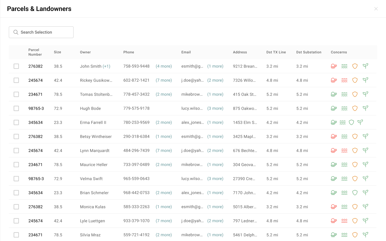The width and height of the screenshot is (386, 241).
Task: Click the green shield icon in Erma Farrell II's row
Action: pyautogui.click(x=351, y=122)
